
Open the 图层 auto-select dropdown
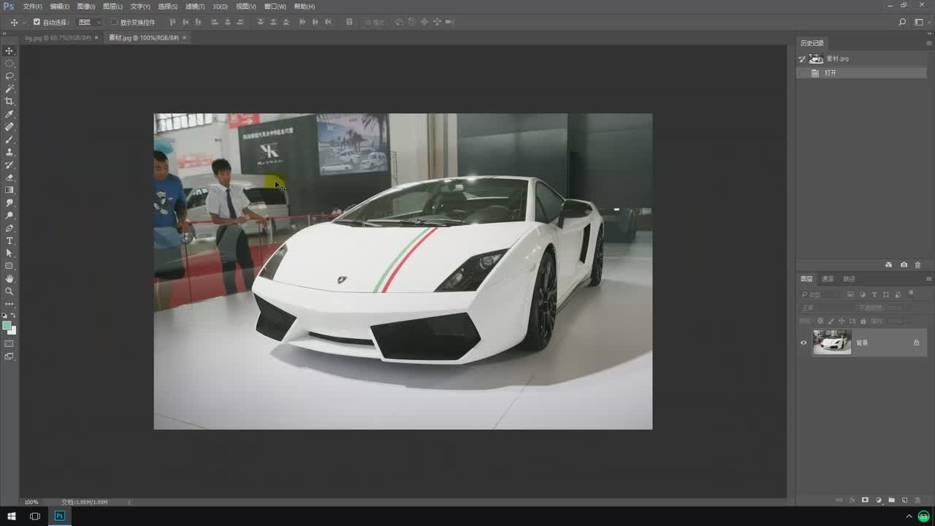tap(90, 22)
